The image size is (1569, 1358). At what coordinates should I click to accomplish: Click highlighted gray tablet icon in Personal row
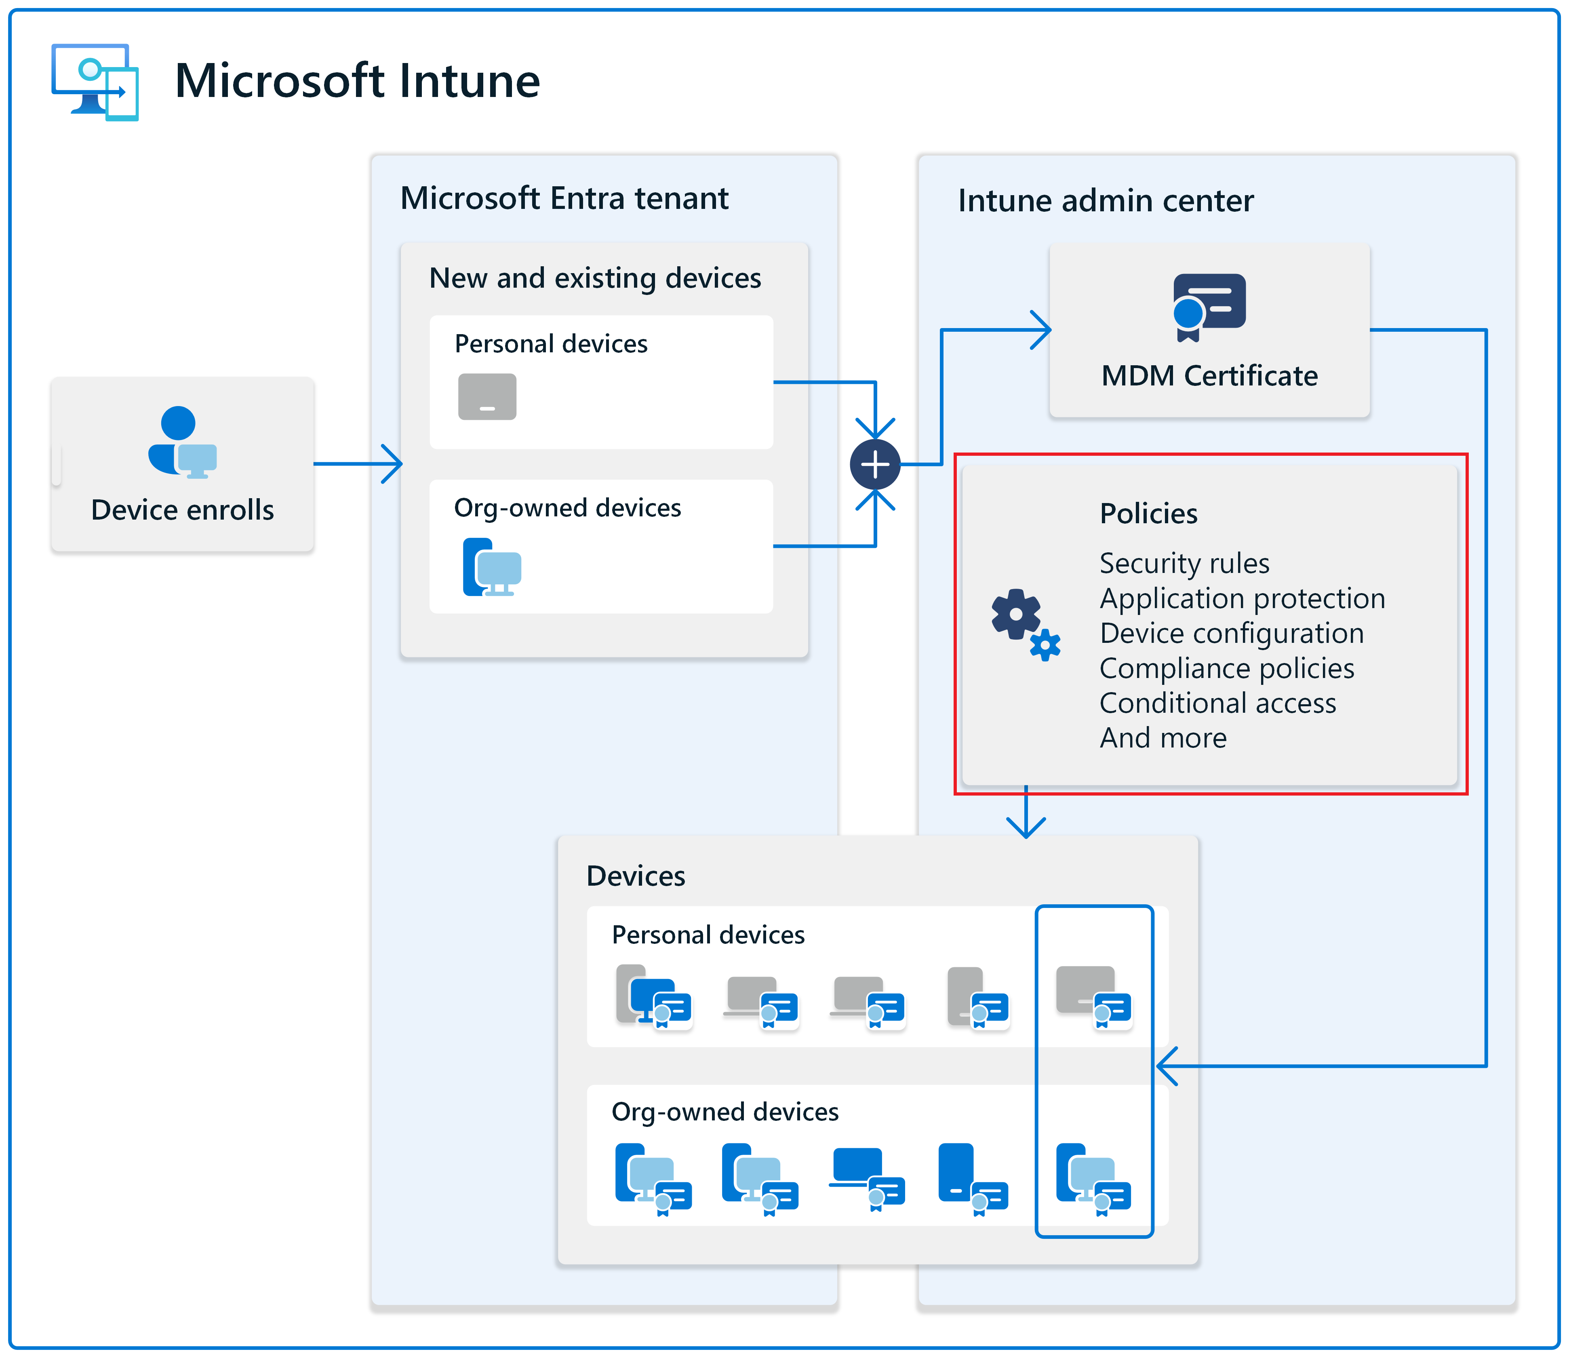(x=1094, y=997)
